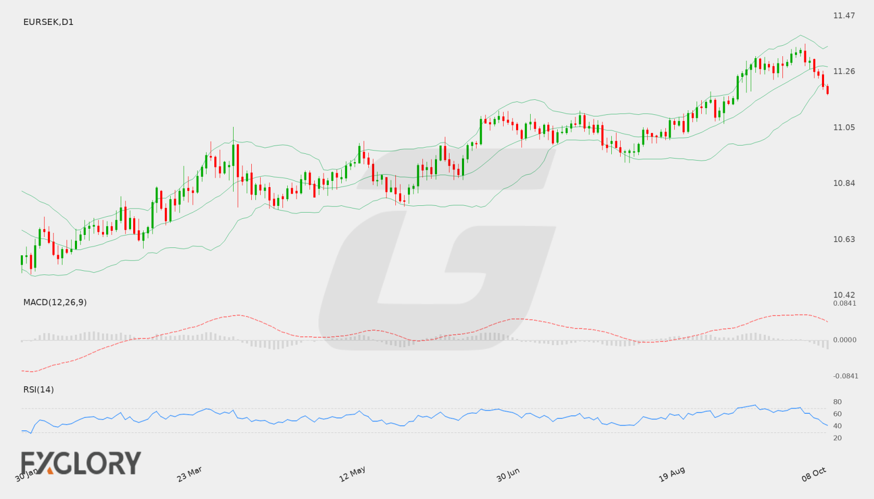Select the 10.63 price axis value
Viewport: 874px width, 499px height.
pyautogui.click(x=844, y=239)
